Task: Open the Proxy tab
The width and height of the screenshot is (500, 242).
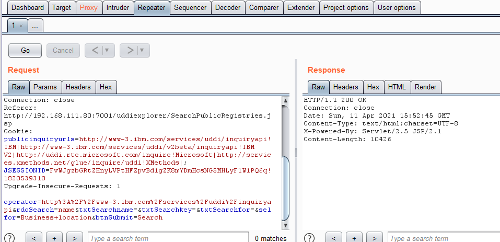Action: point(89,8)
